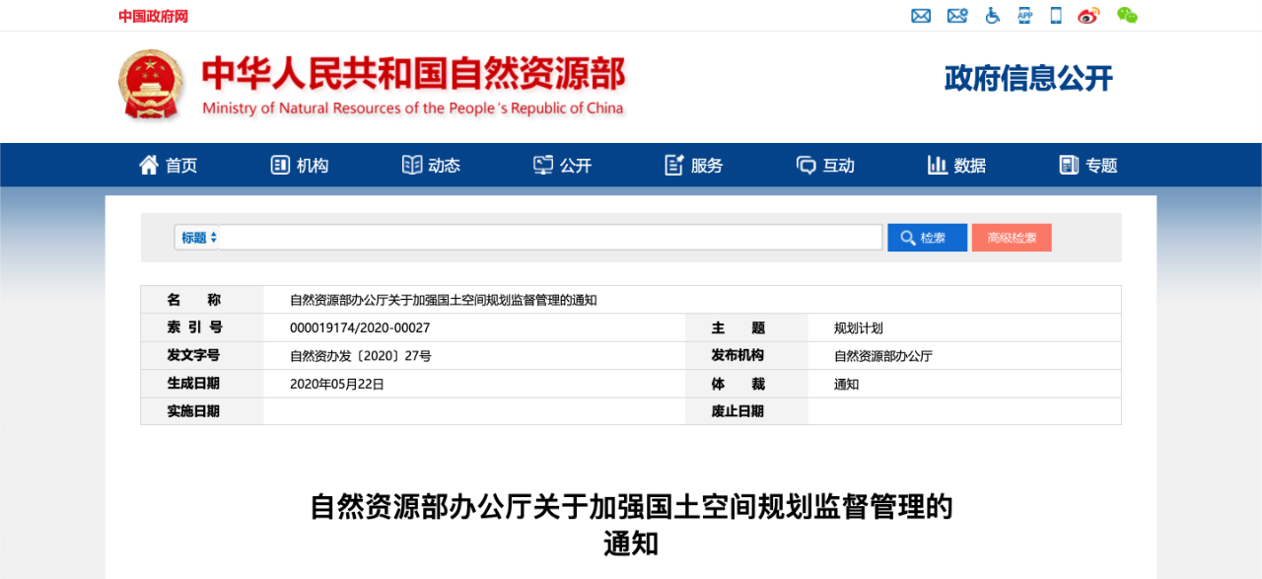Click the 废止日期 label cell
This screenshot has width=1262, height=579.
pos(746,411)
